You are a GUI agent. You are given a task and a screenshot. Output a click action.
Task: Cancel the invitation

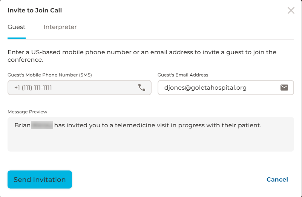[277, 180]
